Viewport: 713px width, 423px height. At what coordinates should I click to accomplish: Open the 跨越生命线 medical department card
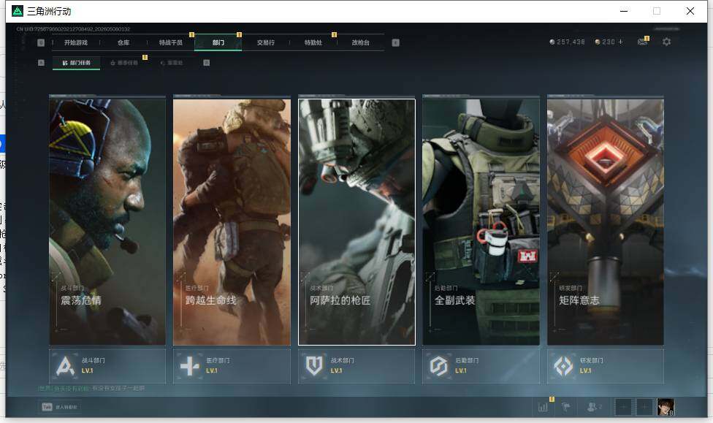(232, 221)
